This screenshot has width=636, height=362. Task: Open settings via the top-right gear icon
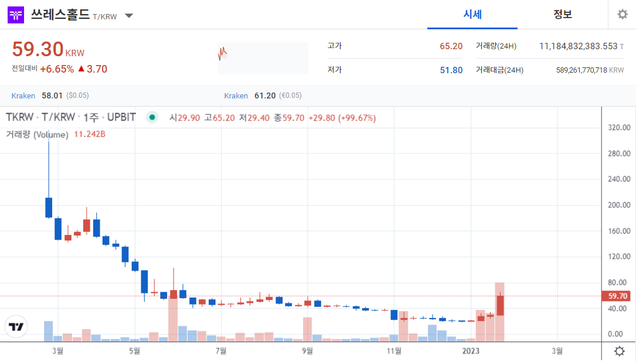tap(622, 15)
